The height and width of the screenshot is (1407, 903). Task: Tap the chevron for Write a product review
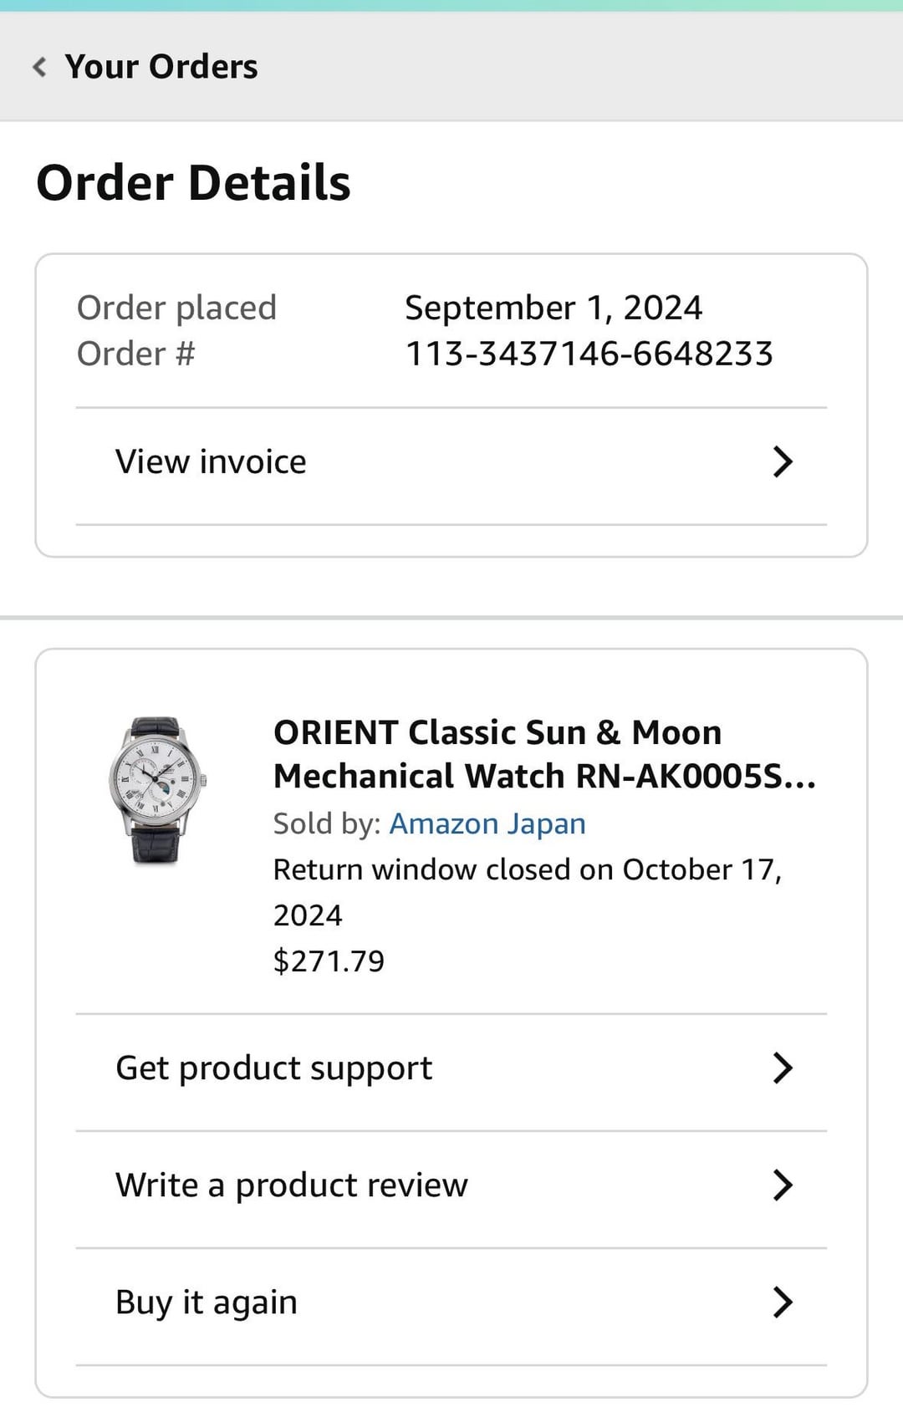[x=782, y=1185]
